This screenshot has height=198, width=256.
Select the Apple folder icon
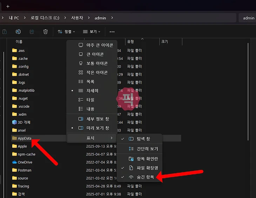coord(14,146)
